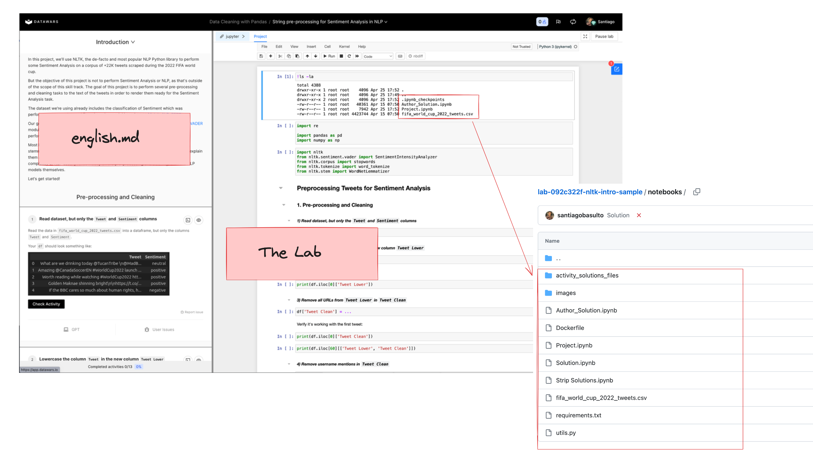This screenshot has height=460, width=813.
Task: Copy the repository path
Action: 697,192
